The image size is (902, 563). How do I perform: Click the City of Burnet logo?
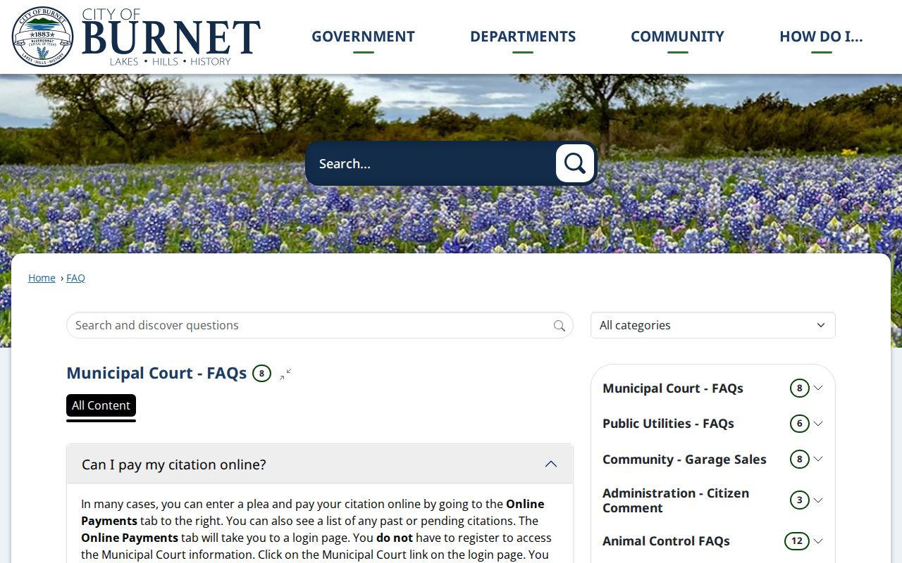pos(136,37)
